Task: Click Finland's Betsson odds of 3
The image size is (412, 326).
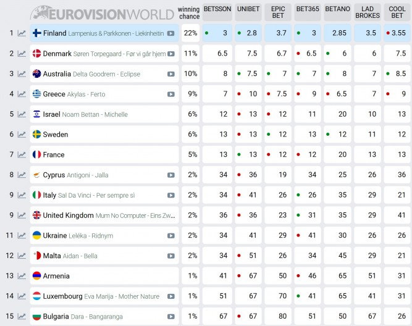Action: [225, 33]
